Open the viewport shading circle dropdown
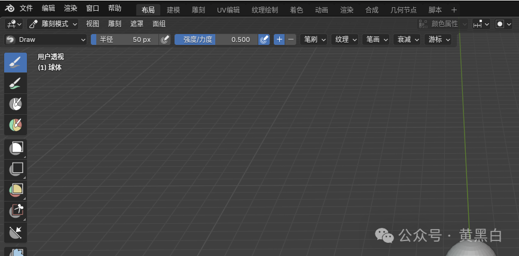The image size is (519, 256). [504, 24]
